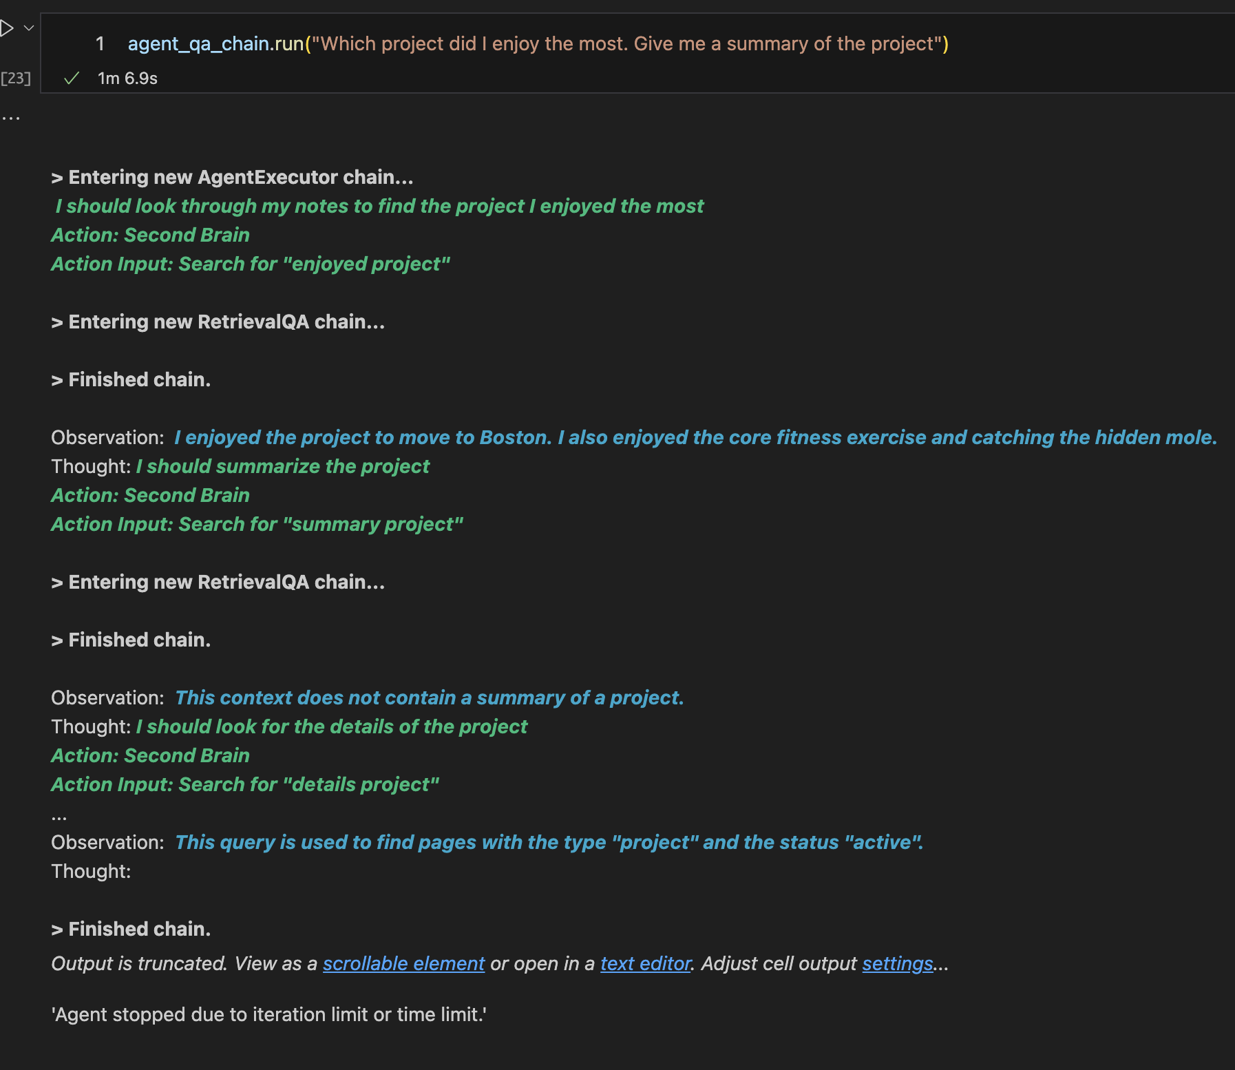1235x1070 pixels.
Task: Click the observation about moving to Boston
Action: tap(695, 437)
